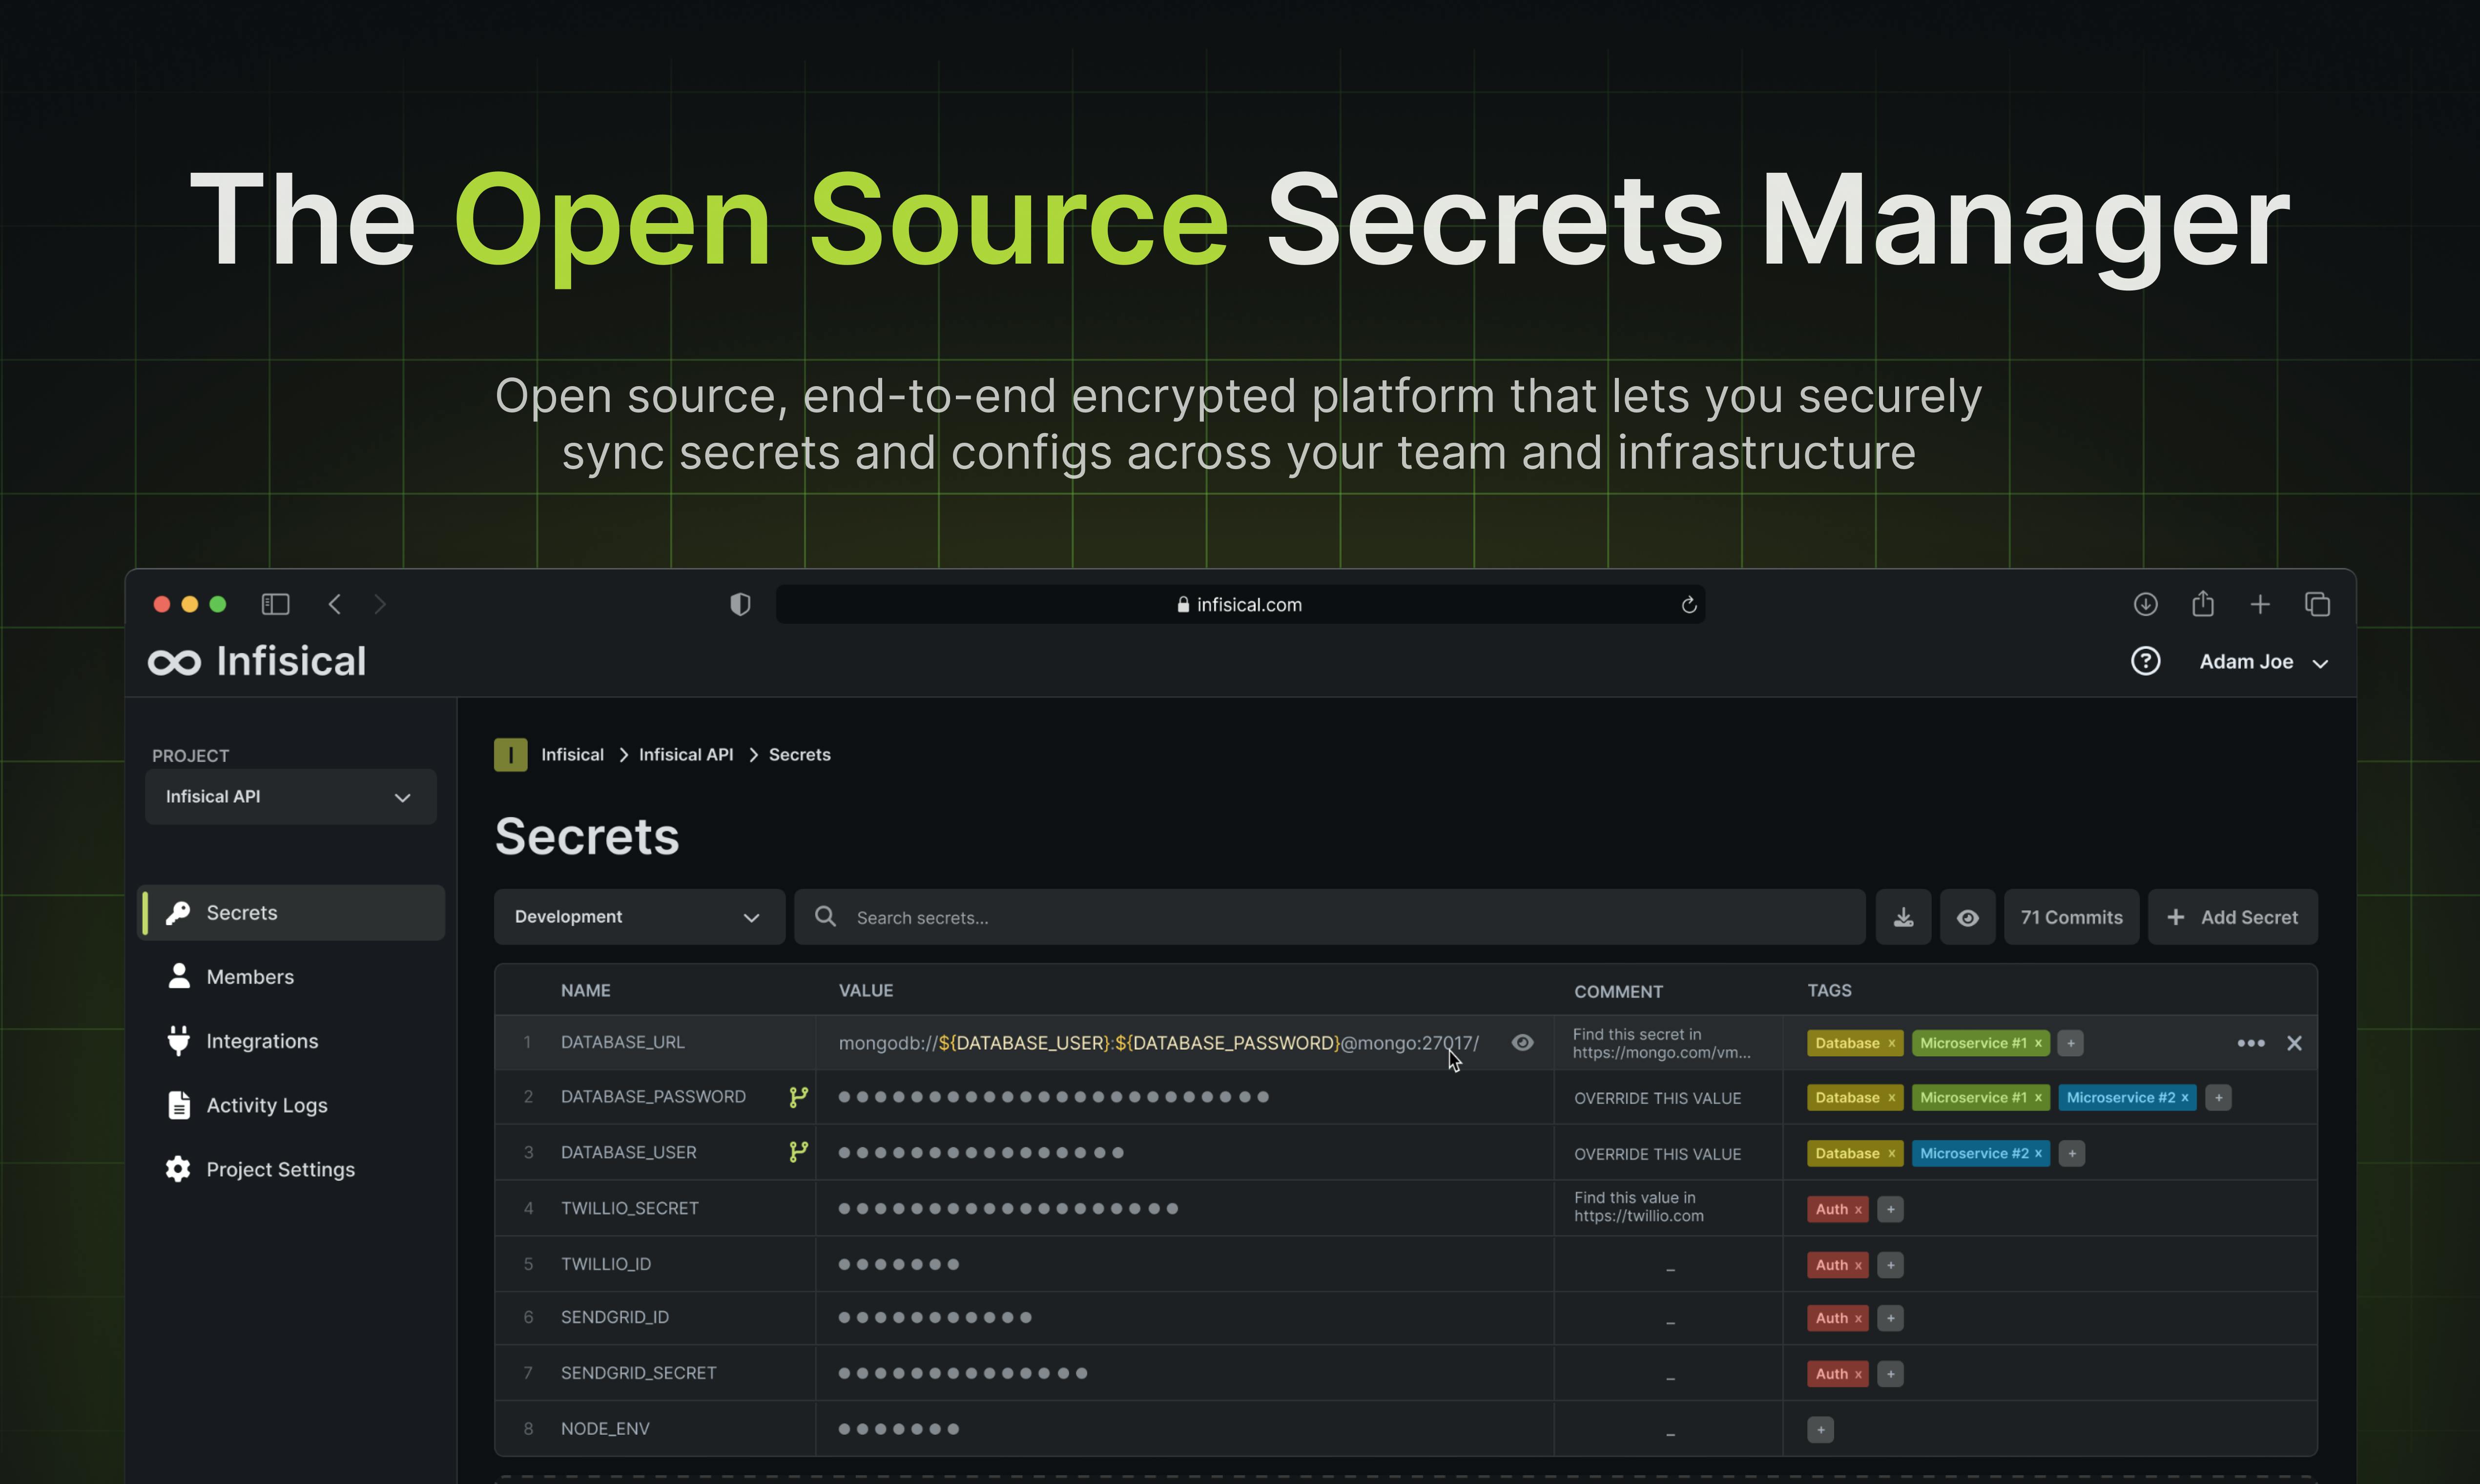2480x1484 pixels.
Task: Reload the infisical.com page
Action: [1689, 605]
